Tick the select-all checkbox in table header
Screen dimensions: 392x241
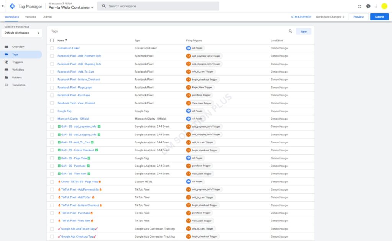click(52, 40)
